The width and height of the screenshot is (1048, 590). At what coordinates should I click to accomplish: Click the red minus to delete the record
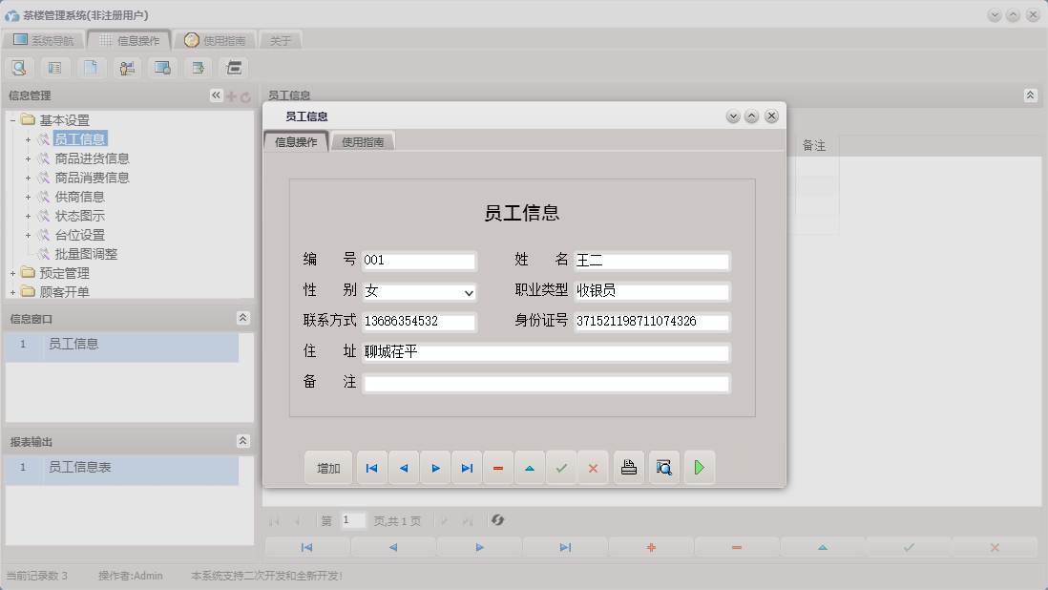pyautogui.click(x=497, y=467)
